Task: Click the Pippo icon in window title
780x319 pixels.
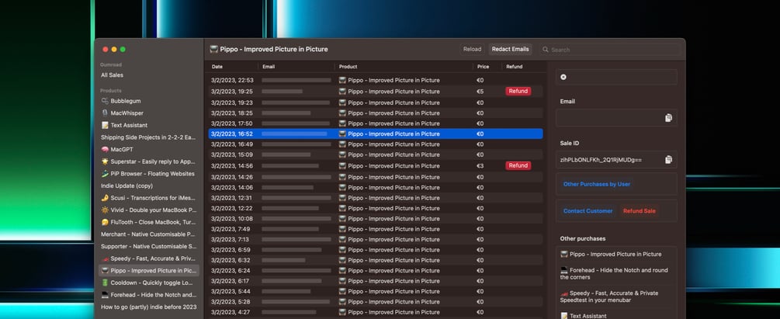Action: tap(214, 49)
